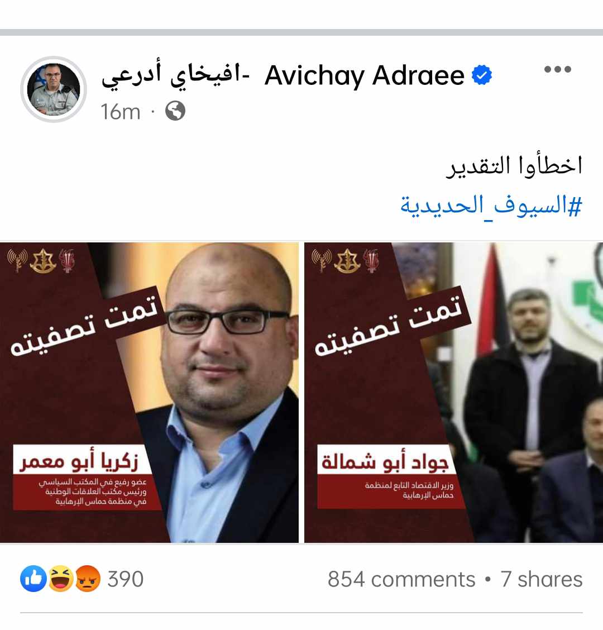Open the 854 comments list
This screenshot has width=603, height=630.
(401, 579)
